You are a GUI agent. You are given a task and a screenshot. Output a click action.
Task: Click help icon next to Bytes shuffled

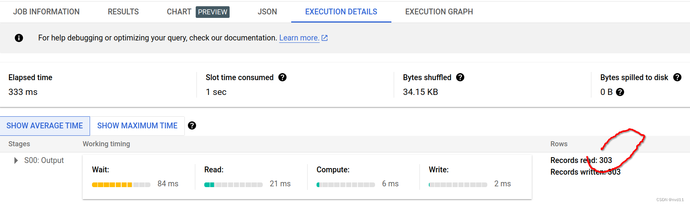pyautogui.click(x=460, y=77)
